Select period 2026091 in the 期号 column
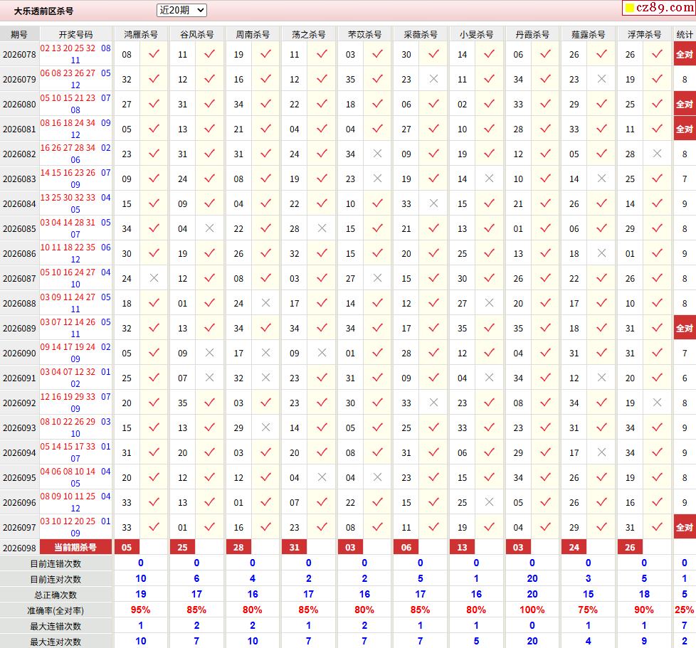Viewport: 696px width, 648px height. pyautogui.click(x=19, y=378)
